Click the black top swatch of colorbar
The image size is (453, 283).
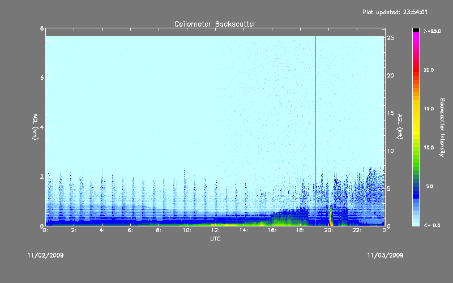click(x=416, y=30)
